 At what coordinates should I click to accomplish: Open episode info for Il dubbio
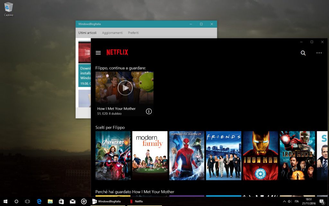point(148,111)
